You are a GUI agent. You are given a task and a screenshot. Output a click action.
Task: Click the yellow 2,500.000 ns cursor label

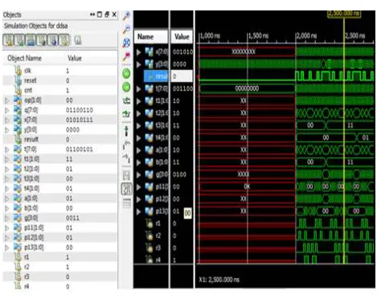344,14
